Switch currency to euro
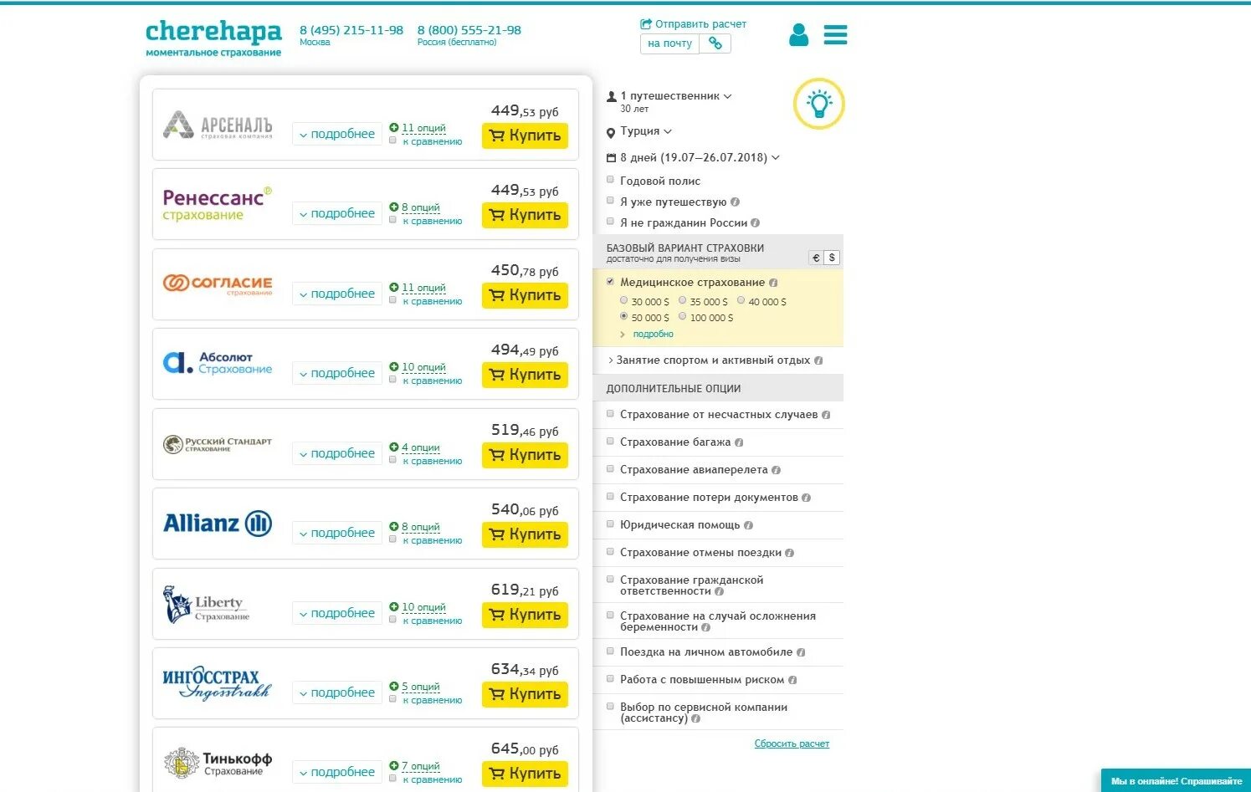This screenshot has width=1251, height=792. 816,258
